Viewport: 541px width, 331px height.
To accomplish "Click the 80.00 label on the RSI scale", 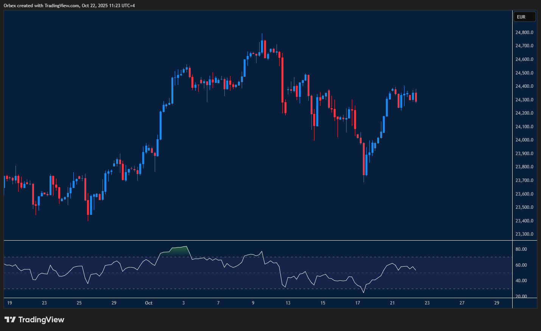I will click(522, 249).
